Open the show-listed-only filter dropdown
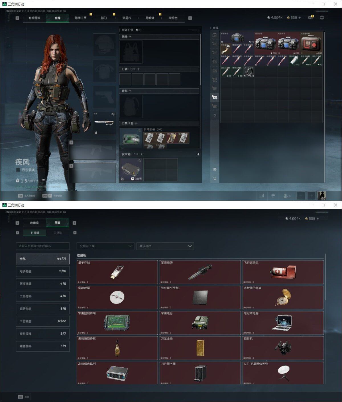This screenshot has width=342, height=402. coord(105,246)
